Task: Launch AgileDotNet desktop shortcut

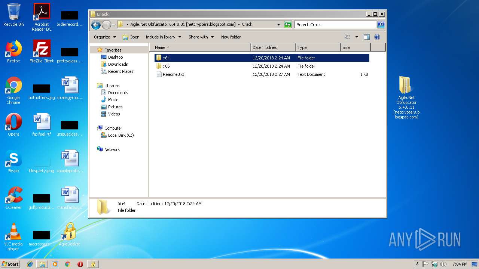Action: coord(70,235)
